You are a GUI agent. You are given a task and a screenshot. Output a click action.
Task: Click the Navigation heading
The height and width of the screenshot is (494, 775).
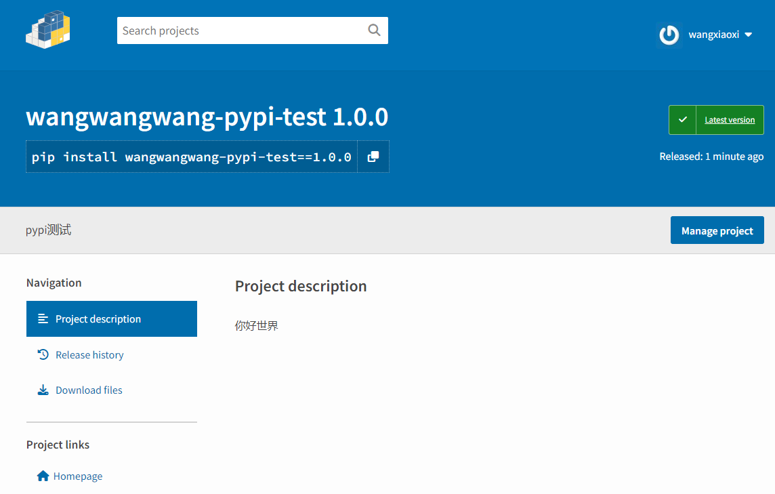(54, 283)
